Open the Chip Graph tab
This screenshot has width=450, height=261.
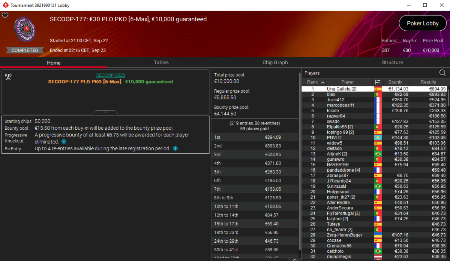[275, 62]
